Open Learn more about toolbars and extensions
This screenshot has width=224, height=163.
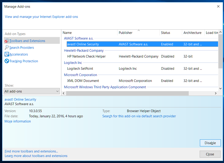pos(36,156)
